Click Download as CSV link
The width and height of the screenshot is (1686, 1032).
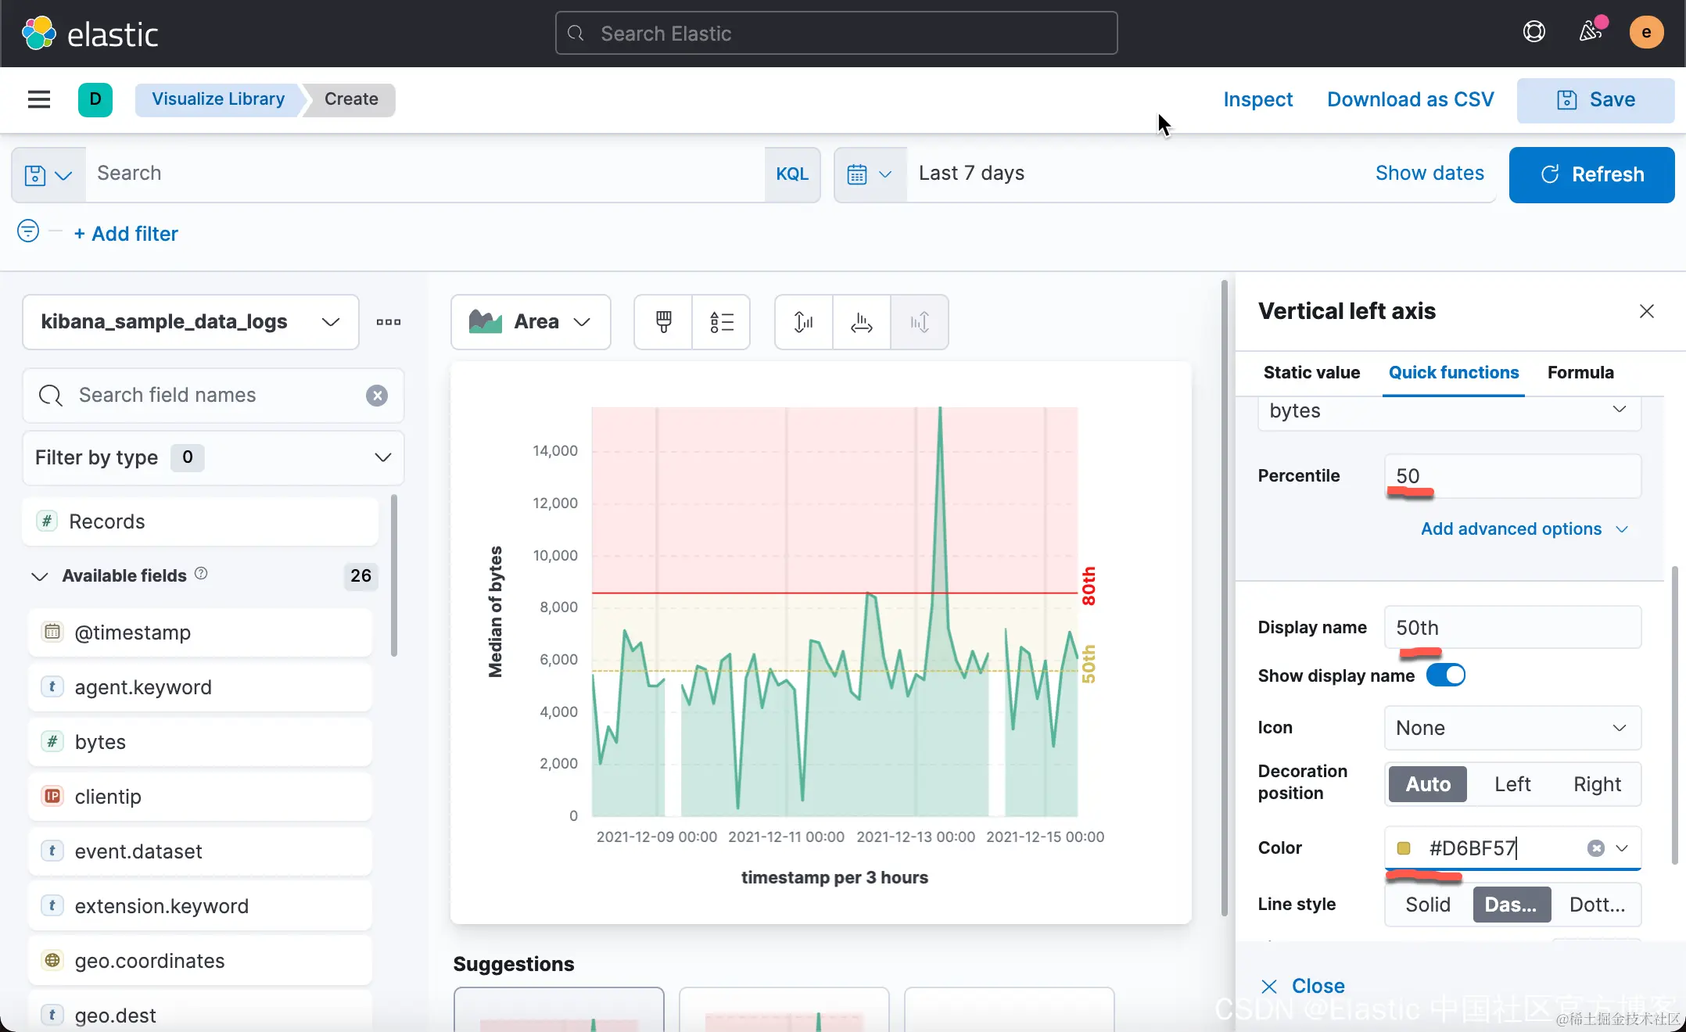coord(1410,99)
